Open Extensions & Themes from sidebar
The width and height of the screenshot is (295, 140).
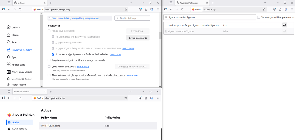[21, 79]
